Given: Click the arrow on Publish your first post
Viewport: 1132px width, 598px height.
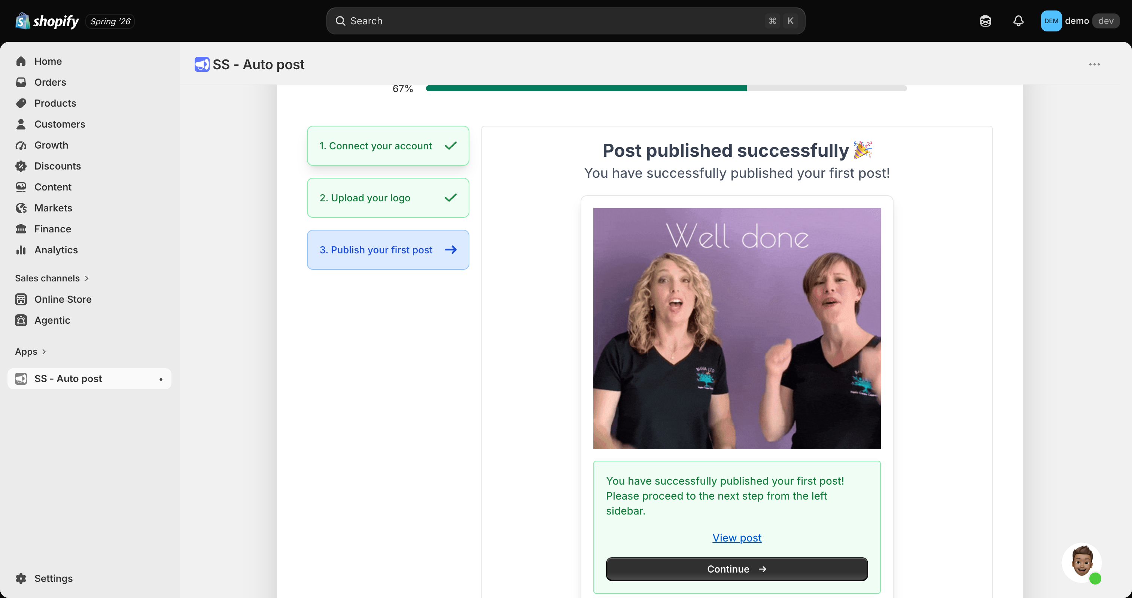Looking at the screenshot, I should coord(450,250).
